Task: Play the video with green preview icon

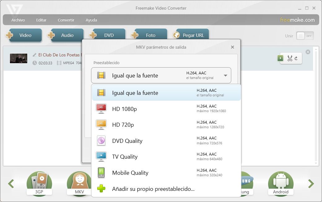Action: pos(280,58)
